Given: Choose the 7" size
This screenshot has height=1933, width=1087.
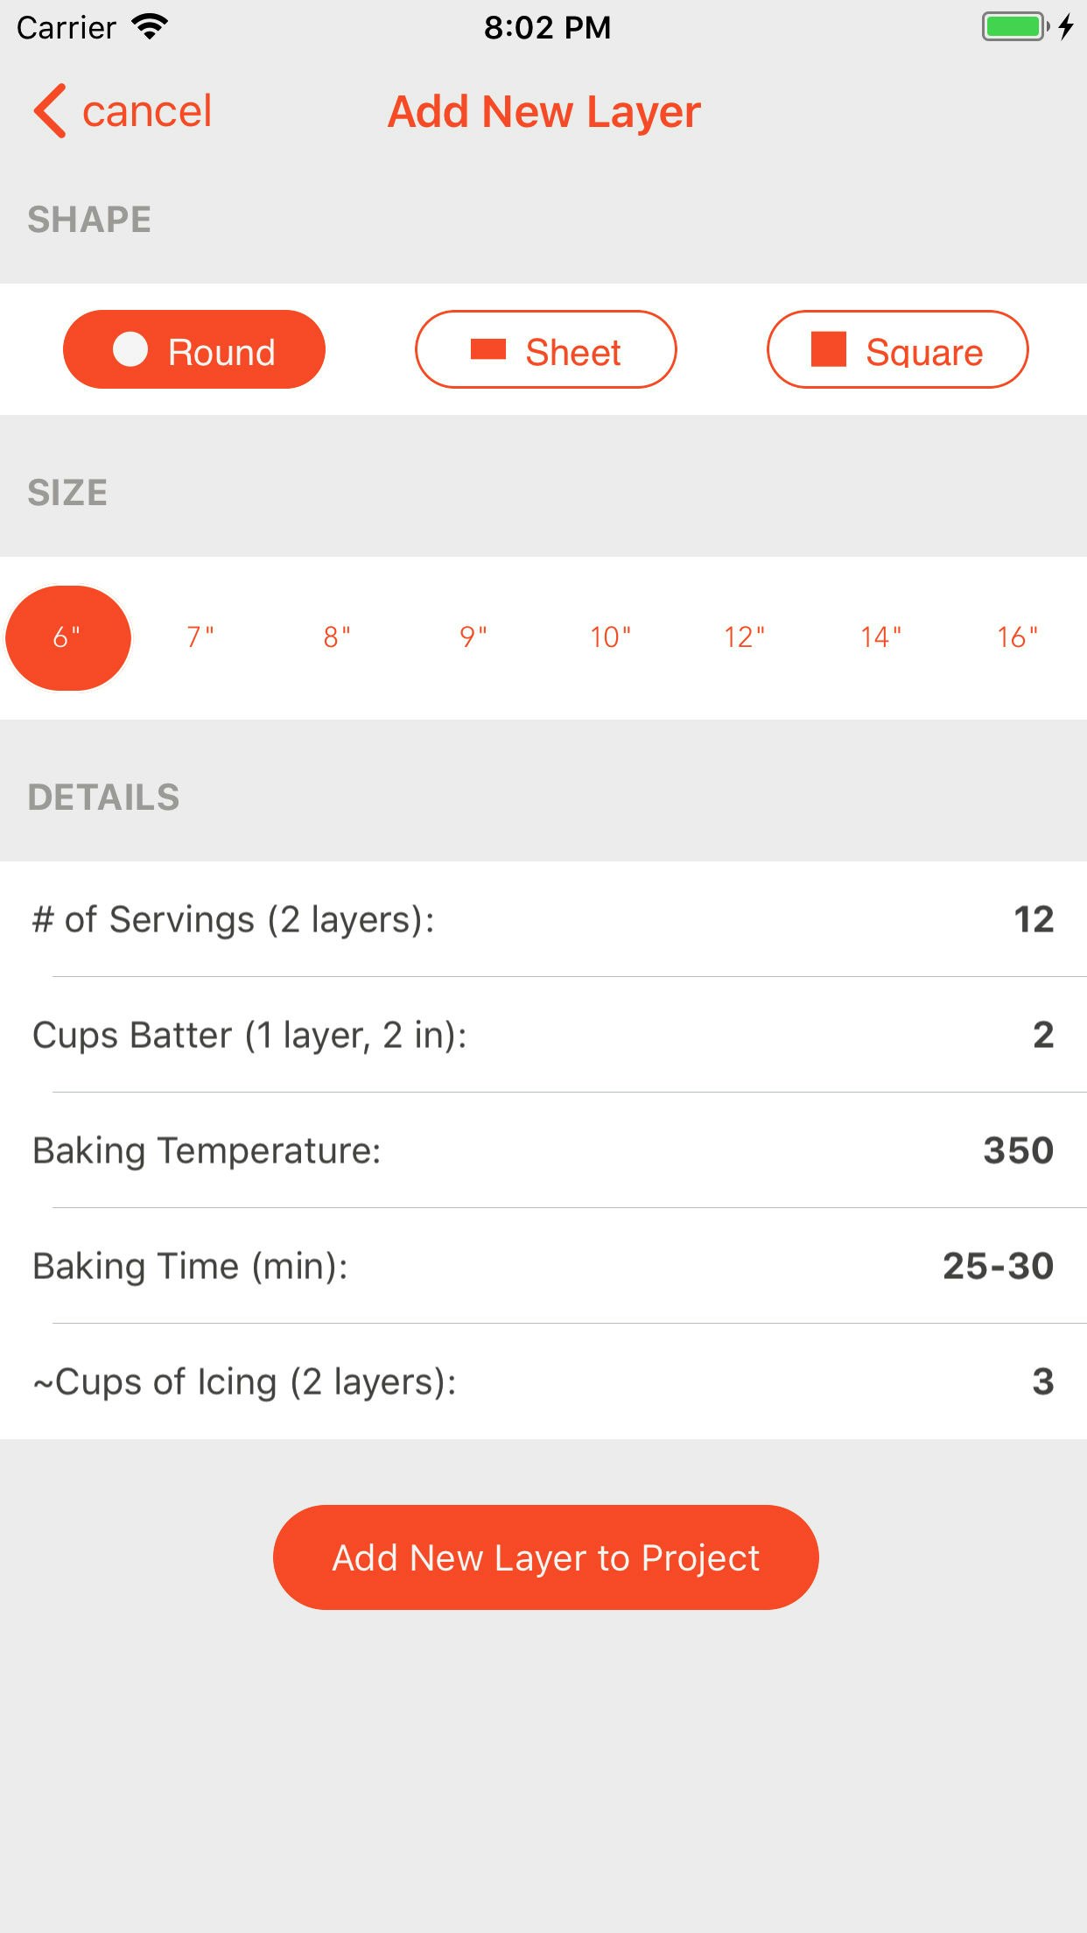Looking at the screenshot, I should click(x=200, y=637).
